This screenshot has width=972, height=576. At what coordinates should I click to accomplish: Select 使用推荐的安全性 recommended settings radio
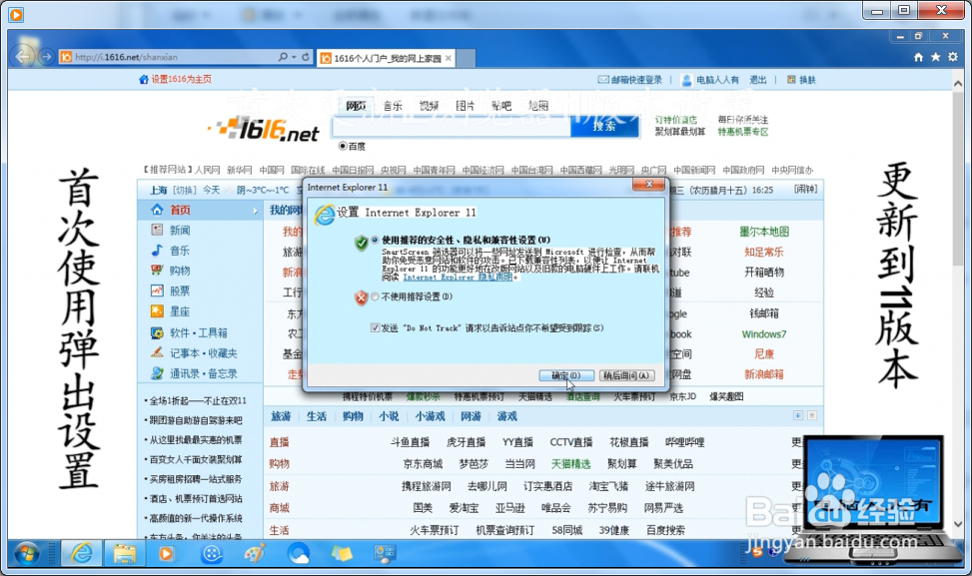pyautogui.click(x=375, y=240)
